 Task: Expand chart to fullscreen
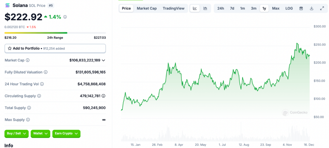tap(322, 8)
